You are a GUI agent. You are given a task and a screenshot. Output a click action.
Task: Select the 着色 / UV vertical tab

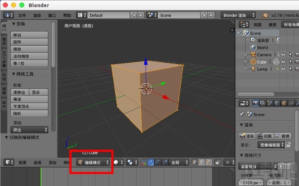[x=4, y=59]
